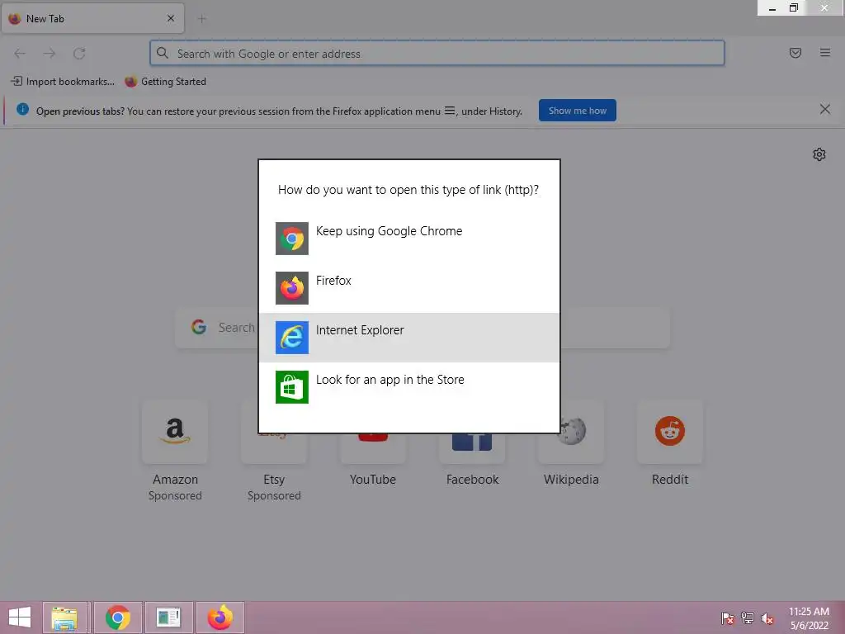Open the document app in the taskbar

[168, 617]
